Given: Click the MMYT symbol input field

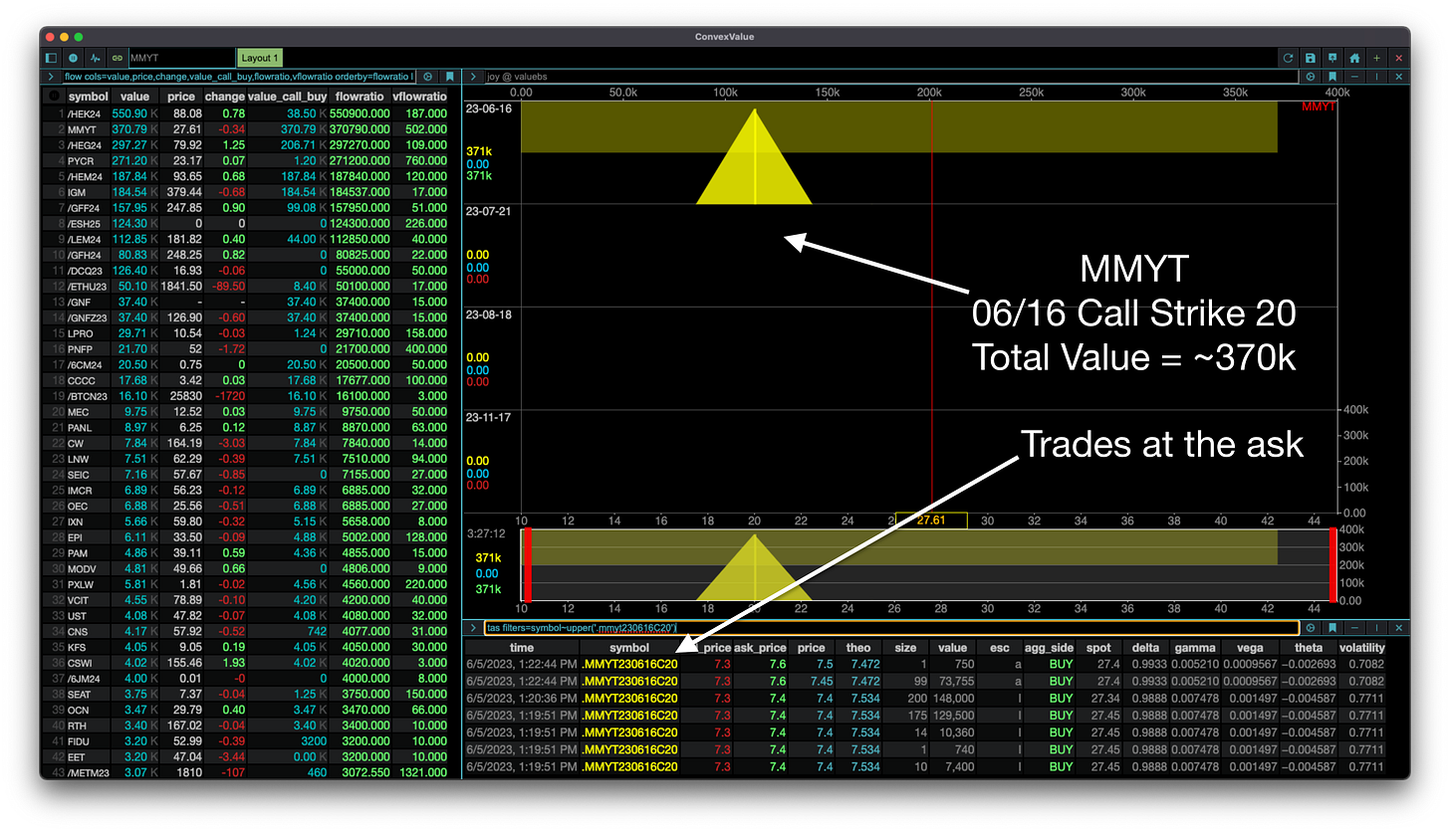Looking at the screenshot, I should click(181, 59).
